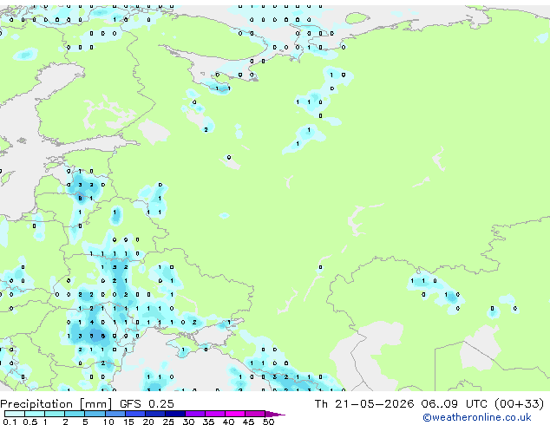Pick the 15–20 mm legend swatch
This screenshot has width=550, height=425.
[135, 414]
